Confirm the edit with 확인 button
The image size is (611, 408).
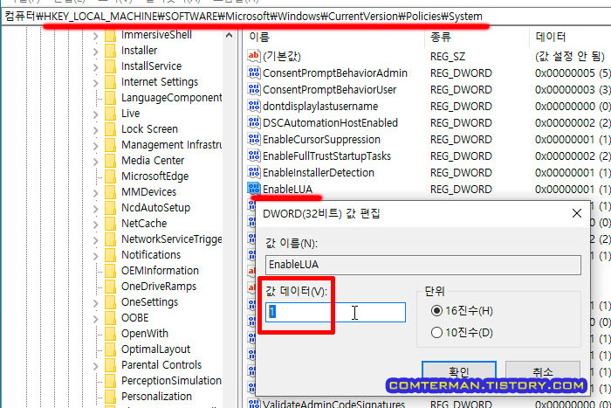[459, 371]
